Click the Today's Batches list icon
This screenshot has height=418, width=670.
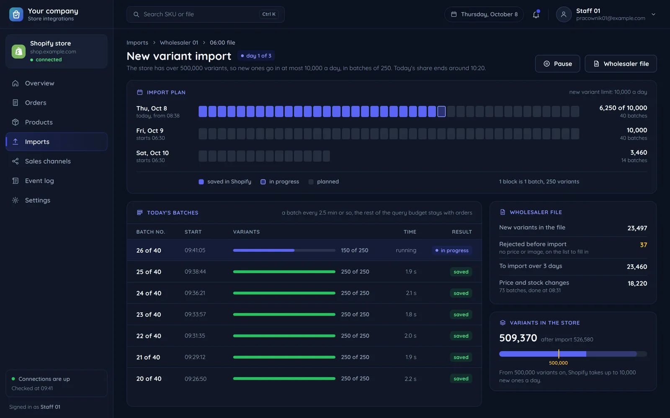(x=140, y=213)
